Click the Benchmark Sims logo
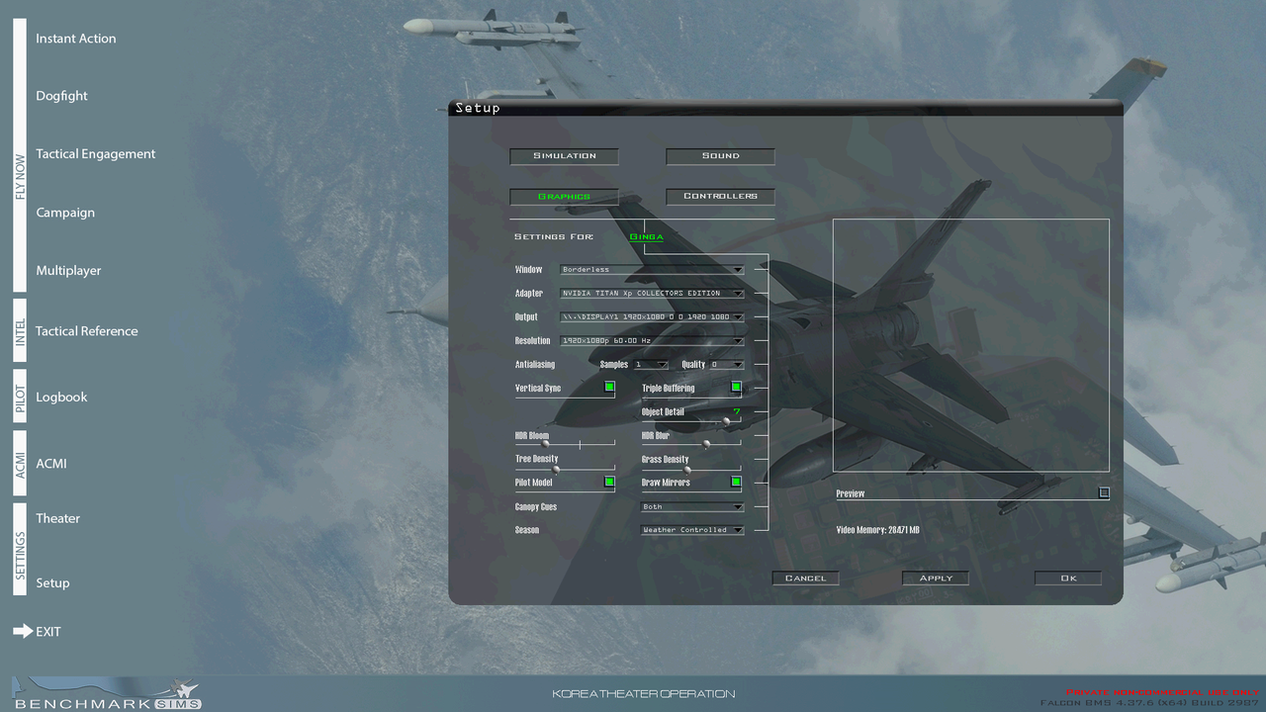Viewport: 1266px width, 712px height. [107, 693]
